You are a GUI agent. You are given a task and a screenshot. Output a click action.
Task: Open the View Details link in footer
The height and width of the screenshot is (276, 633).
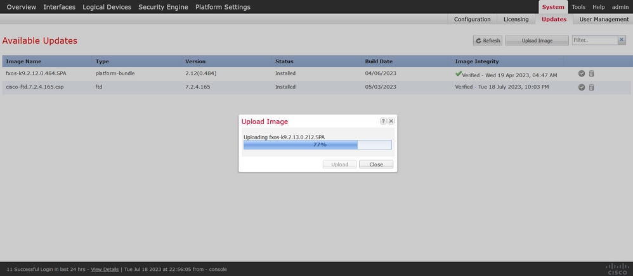[105, 269]
